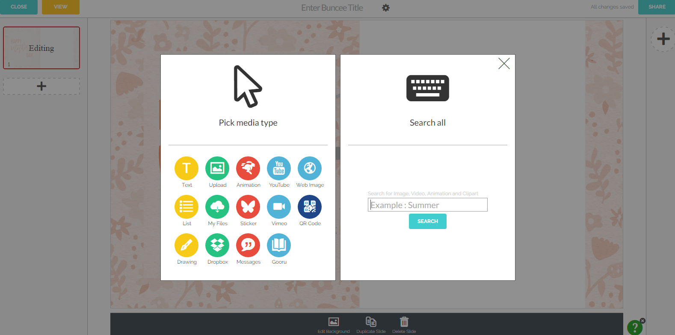Open the YouTube media option
Image resolution: width=675 pixels, height=335 pixels.
click(x=279, y=168)
